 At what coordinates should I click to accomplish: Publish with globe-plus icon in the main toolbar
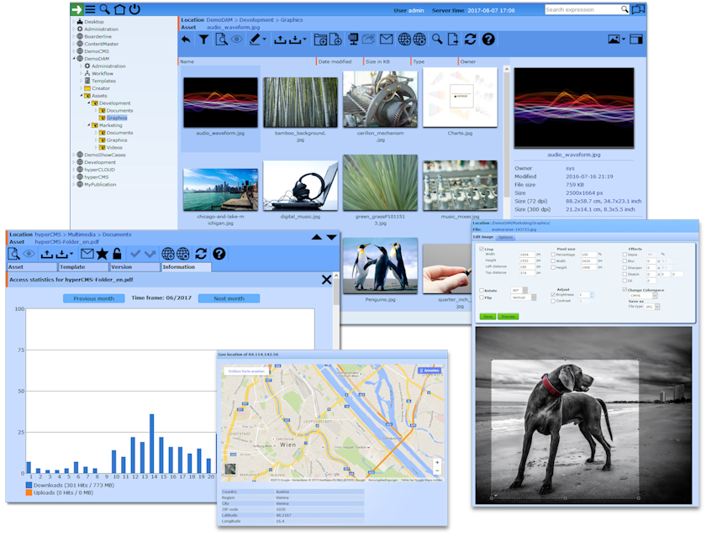click(404, 39)
